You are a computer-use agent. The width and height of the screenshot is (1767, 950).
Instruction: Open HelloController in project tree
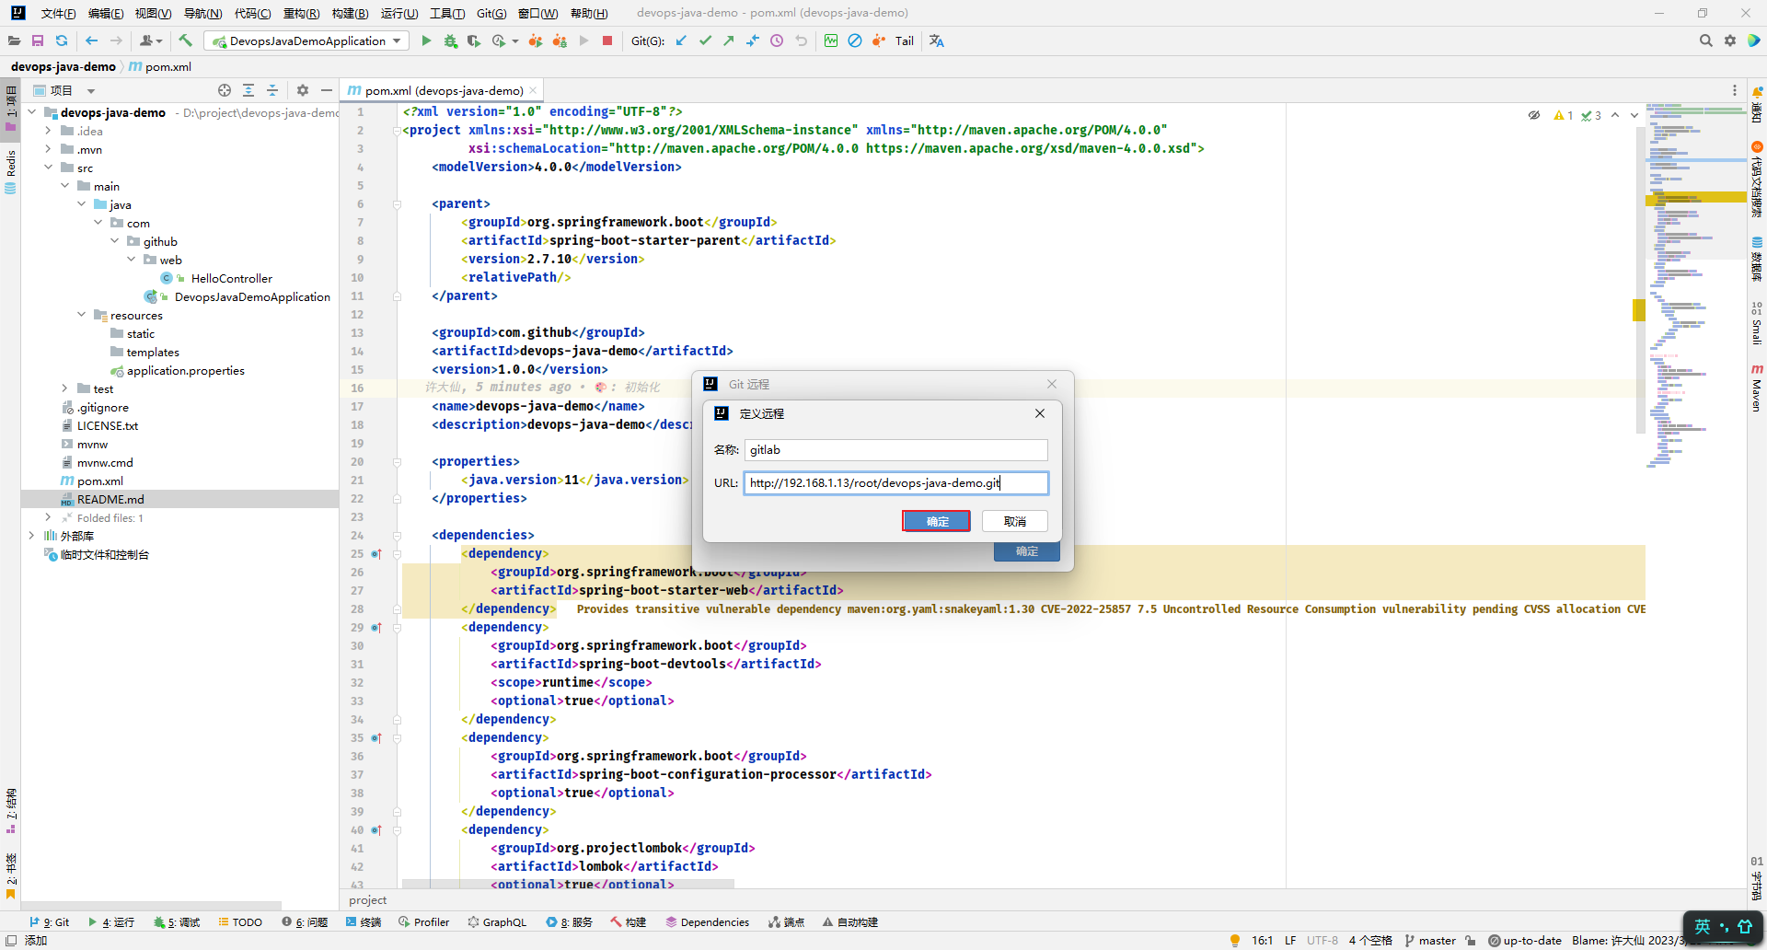[x=231, y=278]
